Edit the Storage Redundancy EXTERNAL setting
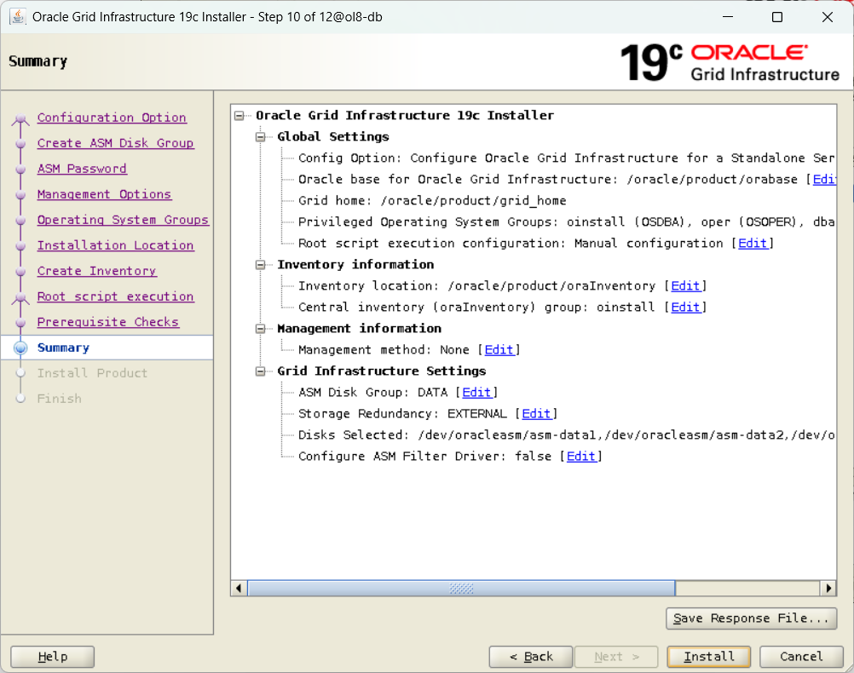 pyautogui.click(x=536, y=414)
